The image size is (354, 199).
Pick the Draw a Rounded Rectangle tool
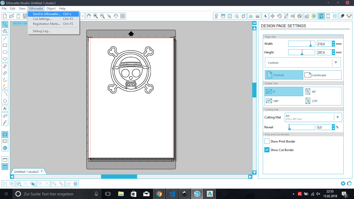coord(5,52)
